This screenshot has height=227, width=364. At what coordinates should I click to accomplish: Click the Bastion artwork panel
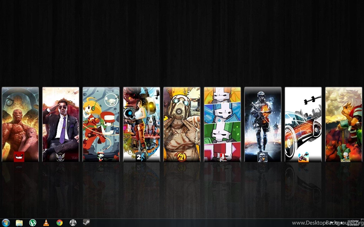[x=343, y=124]
